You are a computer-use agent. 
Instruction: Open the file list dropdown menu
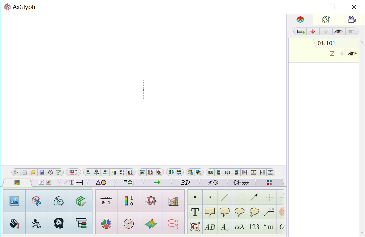coord(16,172)
